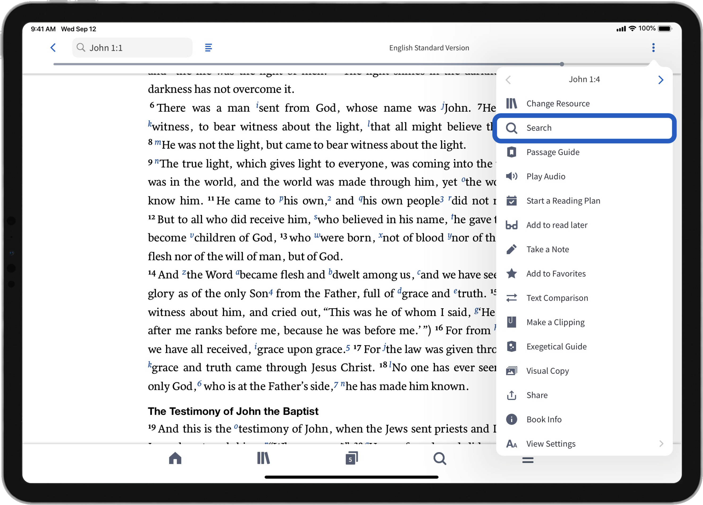This screenshot has height=505, width=703.
Task: Click the 9:41 AM clock
Action: click(x=43, y=29)
